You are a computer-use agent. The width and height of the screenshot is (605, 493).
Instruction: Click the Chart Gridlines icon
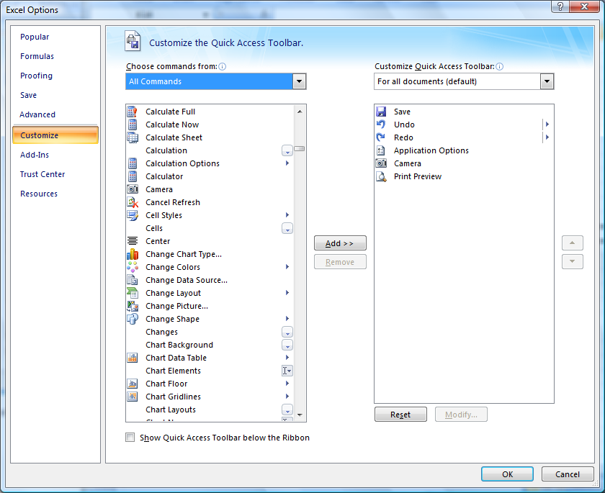(133, 397)
